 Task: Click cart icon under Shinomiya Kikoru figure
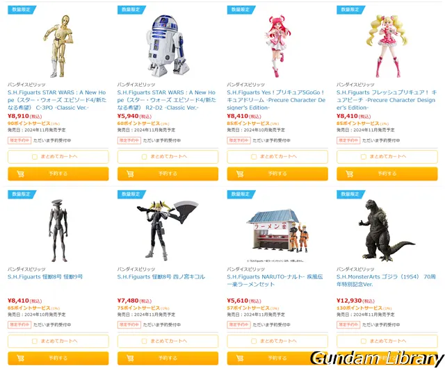pos(130,358)
